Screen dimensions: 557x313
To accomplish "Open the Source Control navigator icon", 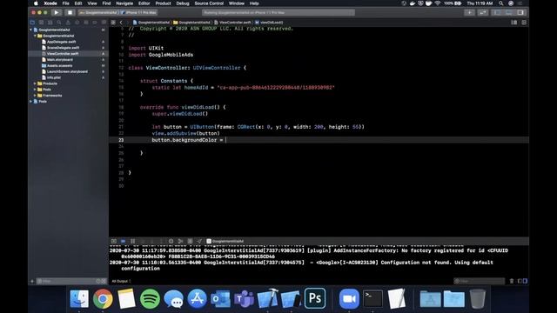I will coord(41,23).
